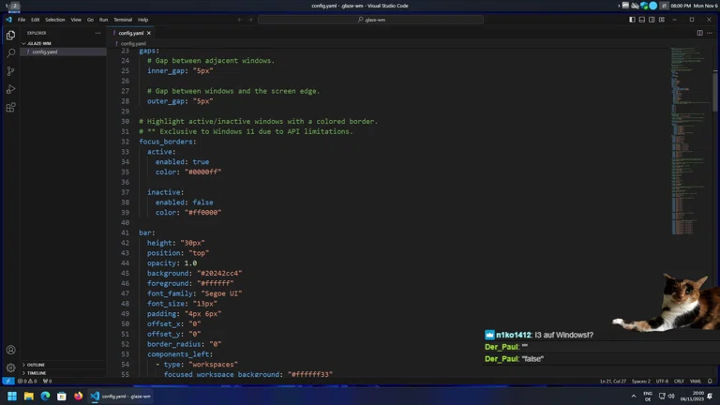The image size is (720, 405).
Task: Open the Accounts icon in activity bar
Action: coord(11,350)
